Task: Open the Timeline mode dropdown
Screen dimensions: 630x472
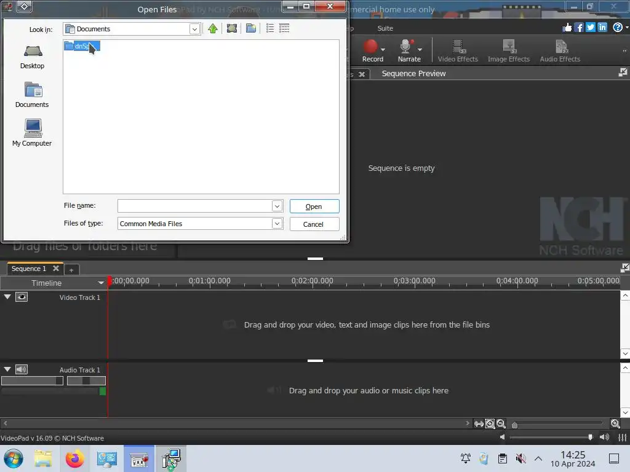Action: pos(100,283)
